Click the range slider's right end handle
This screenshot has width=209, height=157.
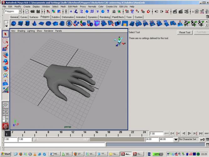[88, 139]
